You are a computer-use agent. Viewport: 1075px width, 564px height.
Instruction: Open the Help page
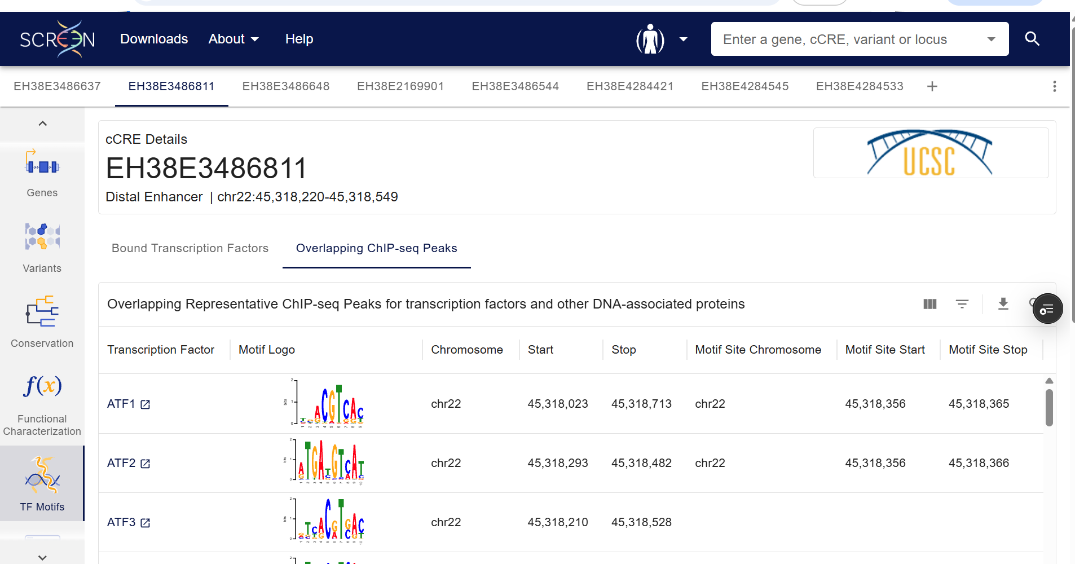click(299, 39)
